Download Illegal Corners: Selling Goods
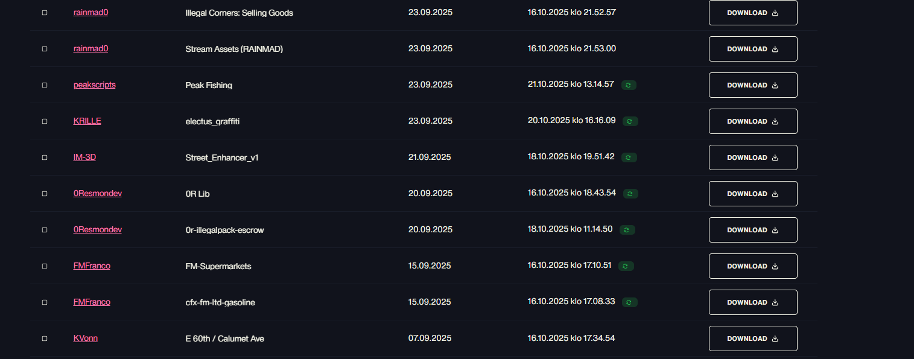 tap(753, 13)
